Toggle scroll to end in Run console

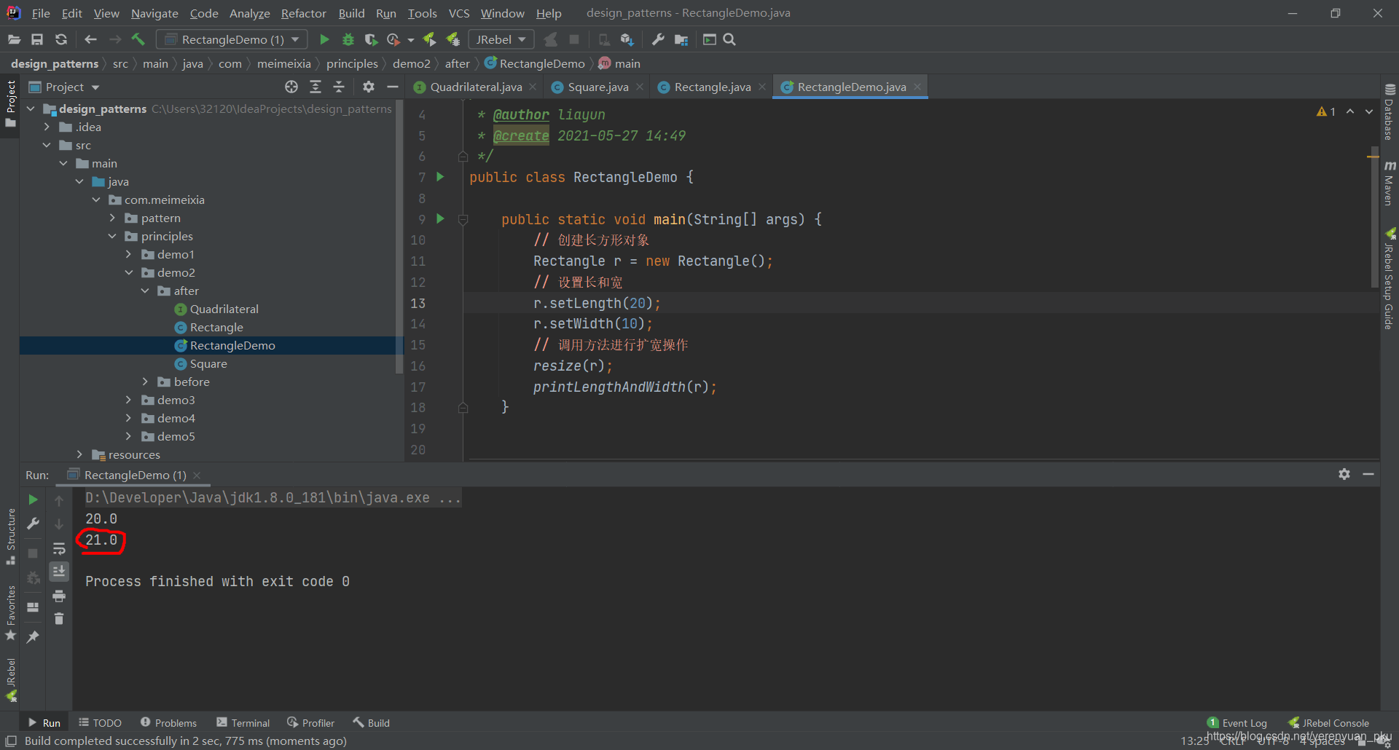tap(59, 572)
